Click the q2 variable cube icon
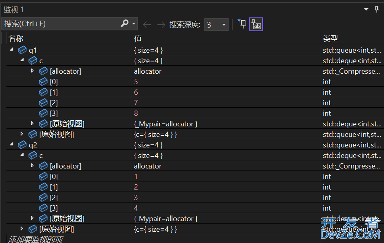384x243 pixels. 22,145
